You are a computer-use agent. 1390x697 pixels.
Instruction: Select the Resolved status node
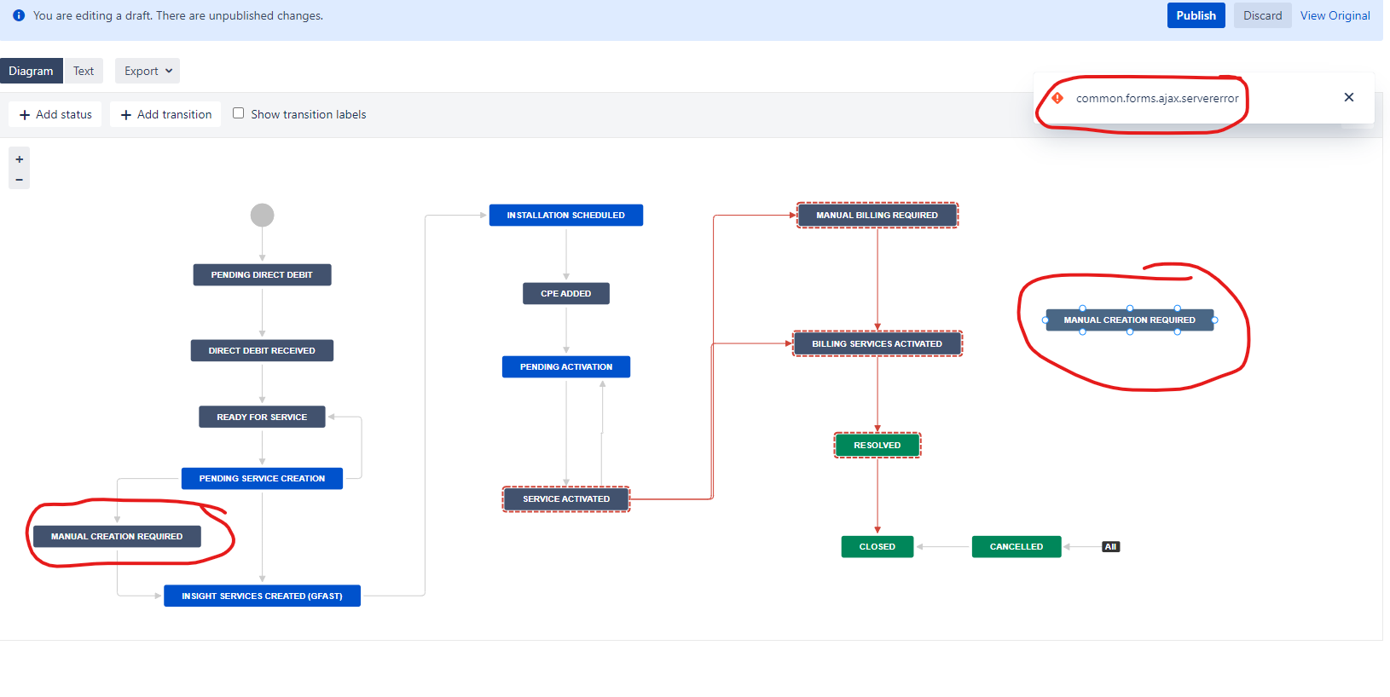click(877, 445)
